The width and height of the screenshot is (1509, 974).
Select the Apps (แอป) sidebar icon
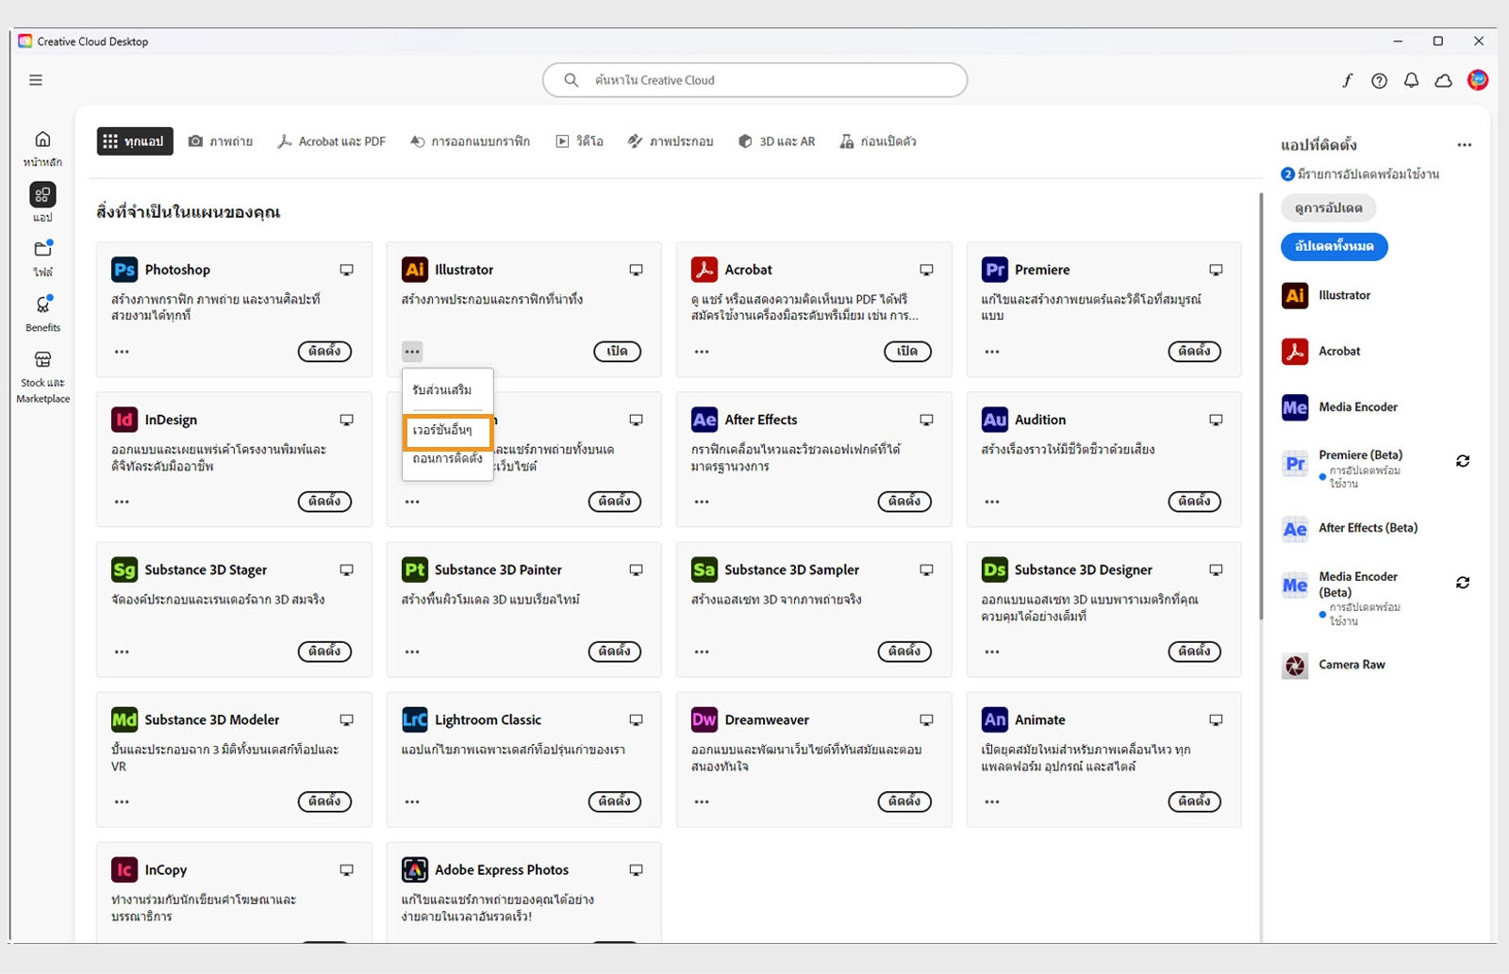click(x=42, y=195)
